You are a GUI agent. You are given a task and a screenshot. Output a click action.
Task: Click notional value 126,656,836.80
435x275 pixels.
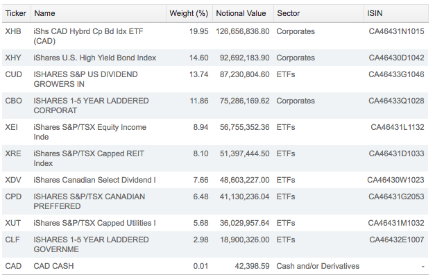[x=242, y=31]
